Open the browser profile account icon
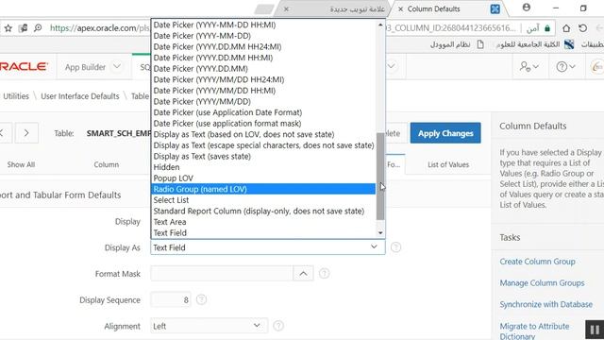604x340 pixels. coord(527,8)
